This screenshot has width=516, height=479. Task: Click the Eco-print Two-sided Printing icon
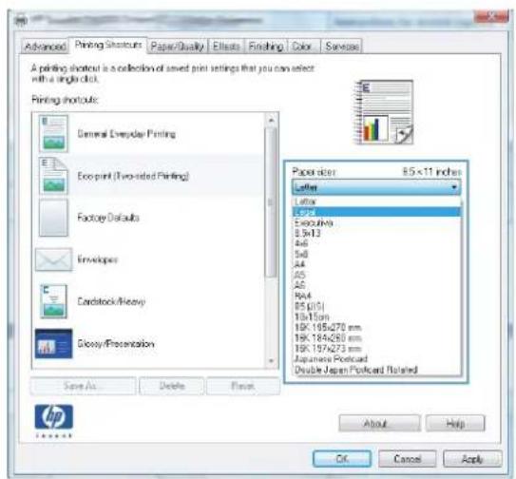53,176
